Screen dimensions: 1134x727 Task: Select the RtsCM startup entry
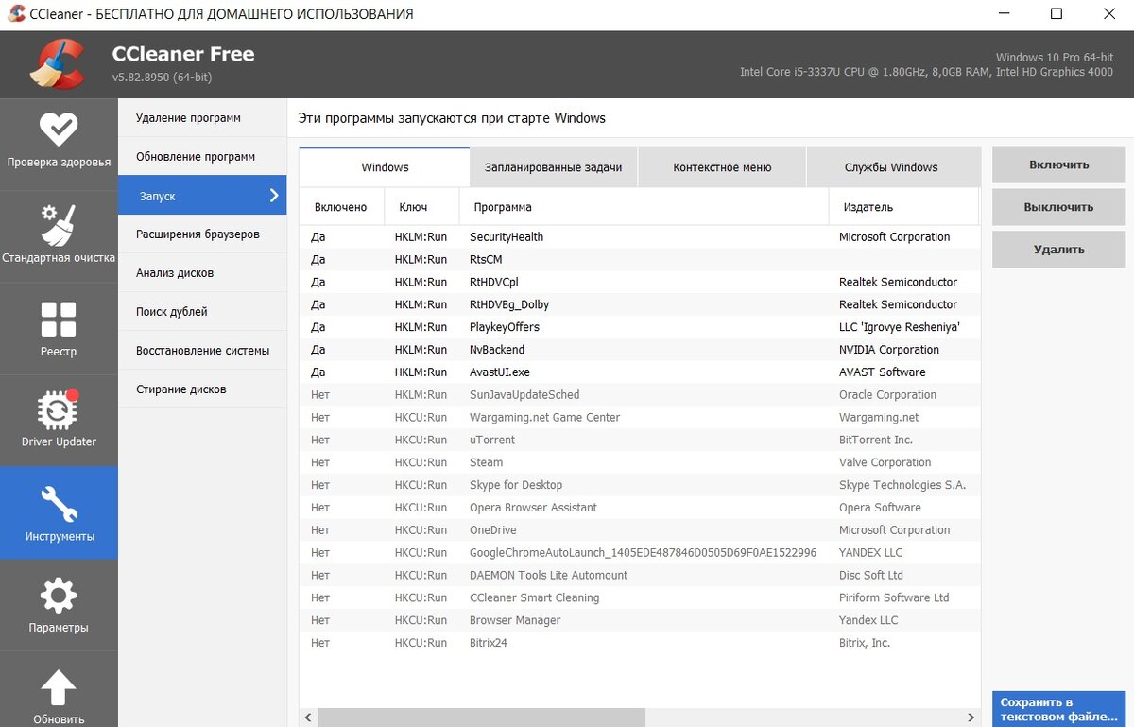640,260
